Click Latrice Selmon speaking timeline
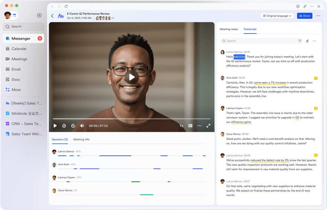Screen dimensions: 327x210 click(x=132, y=156)
